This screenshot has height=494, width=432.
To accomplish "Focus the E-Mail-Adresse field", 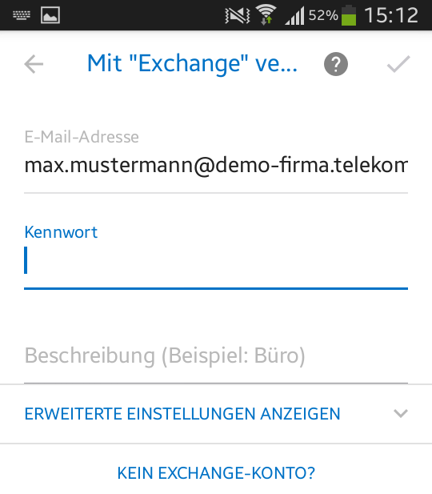I will [x=216, y=165].
